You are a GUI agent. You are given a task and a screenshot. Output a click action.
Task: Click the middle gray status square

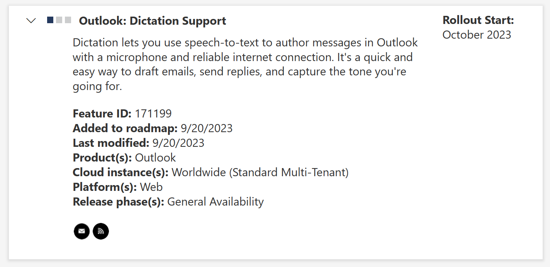59,20
